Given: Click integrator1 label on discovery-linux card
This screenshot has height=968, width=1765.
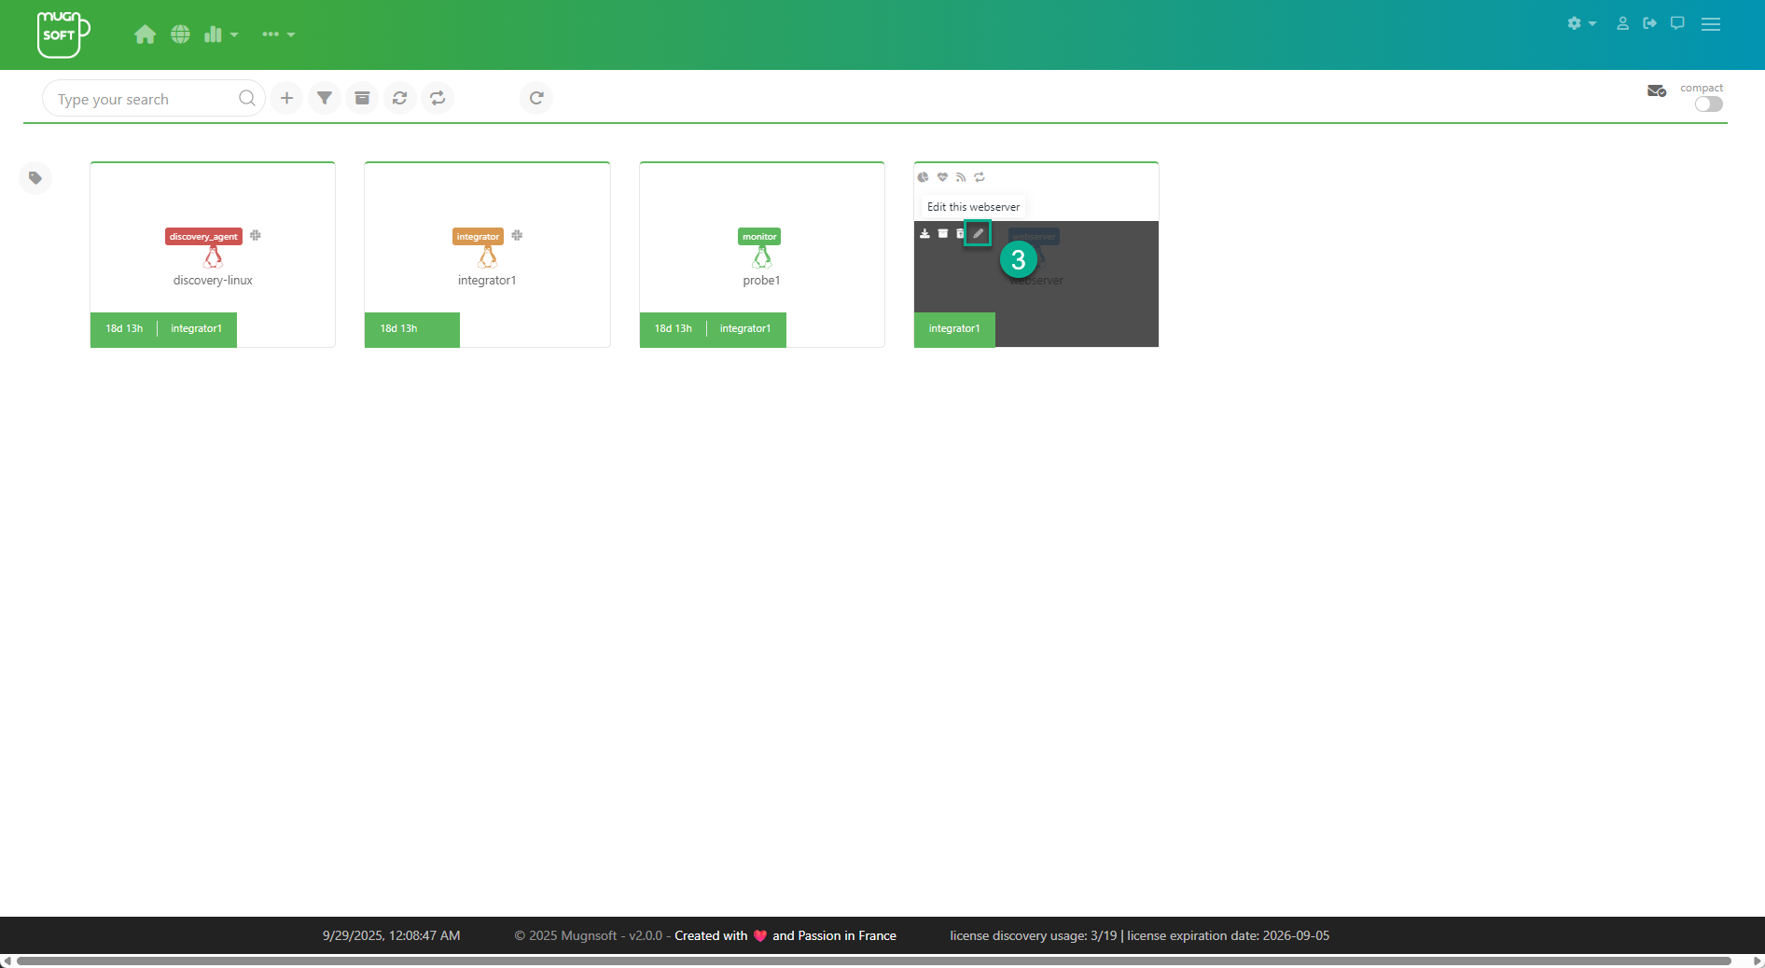Looking at the screenshot, I should [x=196, y=328].
